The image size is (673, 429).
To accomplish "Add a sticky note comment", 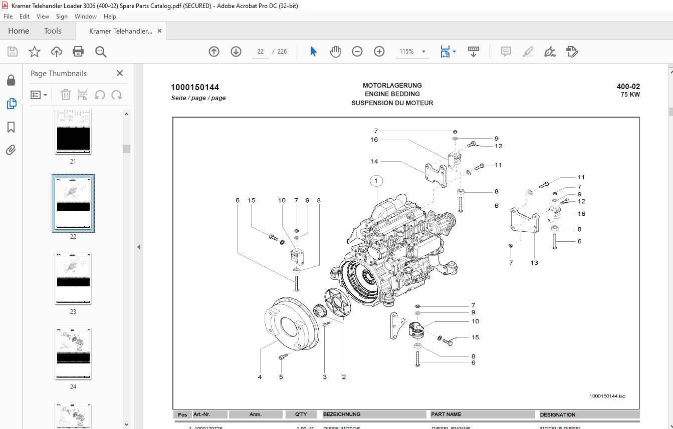I will 506,52.
